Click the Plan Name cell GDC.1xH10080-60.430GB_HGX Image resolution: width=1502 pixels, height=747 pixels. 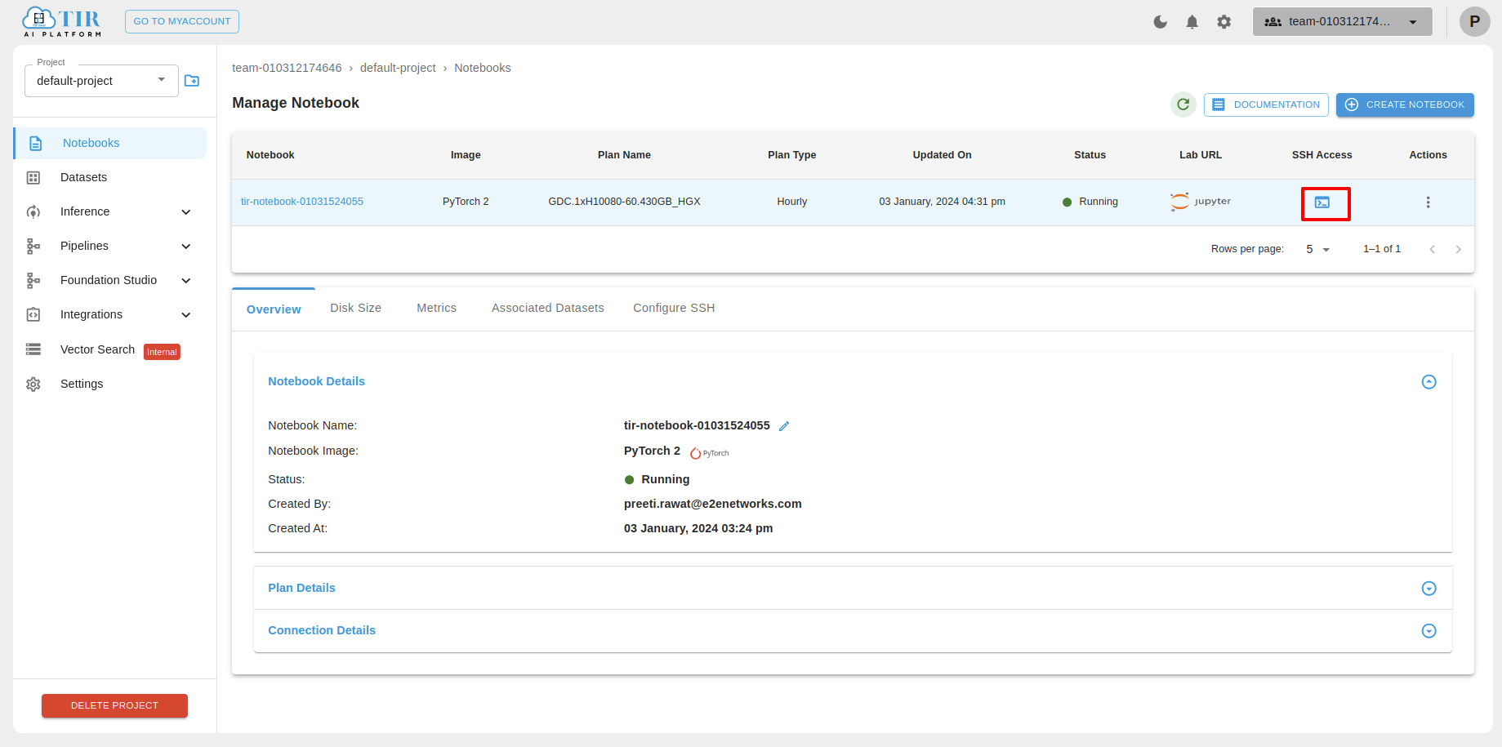pyautogui.click(x=624, y=202)
